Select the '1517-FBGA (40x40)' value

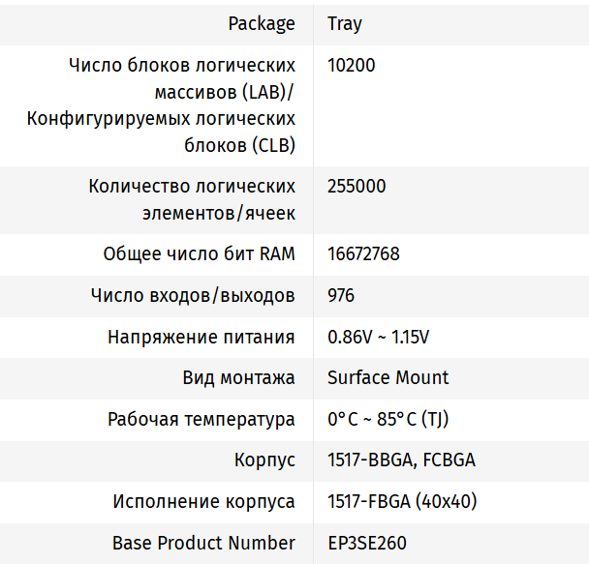point(402,502)
